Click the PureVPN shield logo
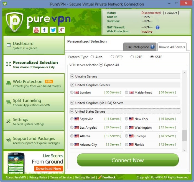The image size is (194, 182). [x=14, y=22]
